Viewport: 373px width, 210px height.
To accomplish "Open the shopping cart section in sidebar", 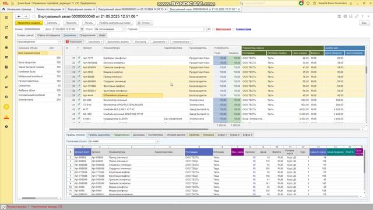I will coord(6,57).
